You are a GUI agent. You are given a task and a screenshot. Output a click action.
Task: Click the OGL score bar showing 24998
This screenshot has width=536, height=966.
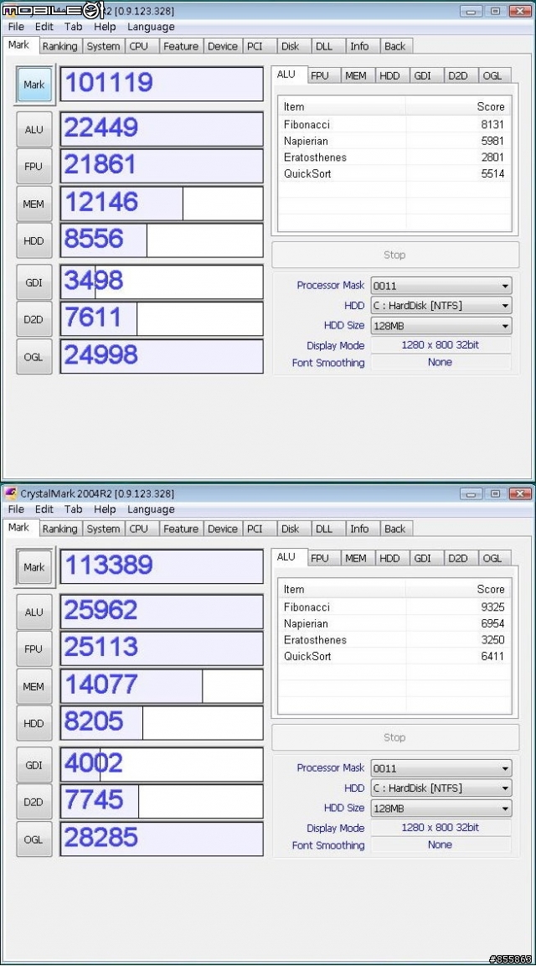tap(162, 356)
